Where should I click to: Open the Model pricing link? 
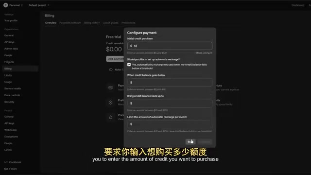204,53
